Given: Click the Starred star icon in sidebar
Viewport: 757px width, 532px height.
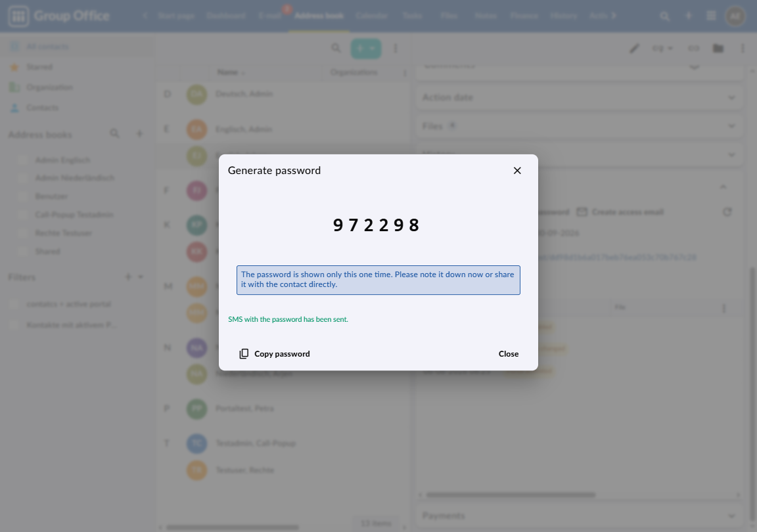Looking at the screenshot, I should [x=14, y=67].
